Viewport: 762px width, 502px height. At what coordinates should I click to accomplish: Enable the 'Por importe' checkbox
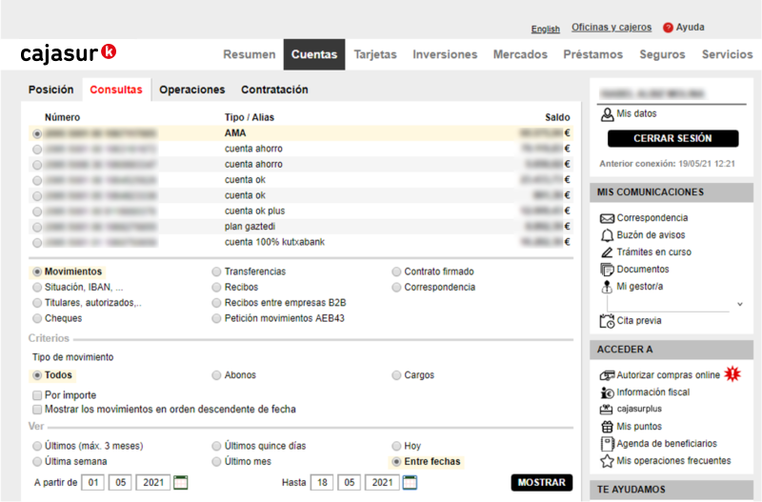(37, 395)
